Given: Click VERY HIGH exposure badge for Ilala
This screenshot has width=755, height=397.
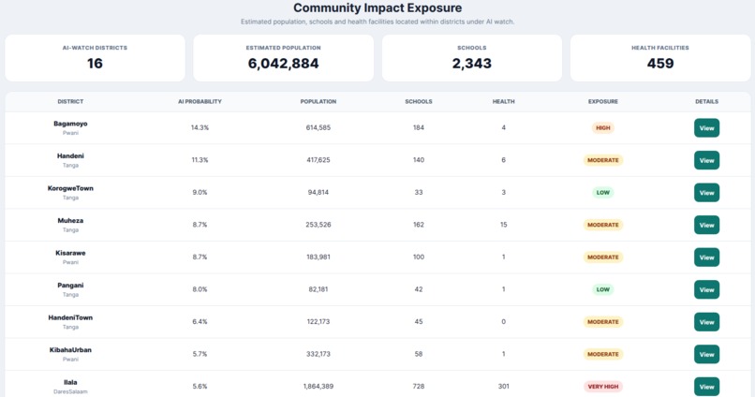Looking at the screenshot, I should 603,387.
